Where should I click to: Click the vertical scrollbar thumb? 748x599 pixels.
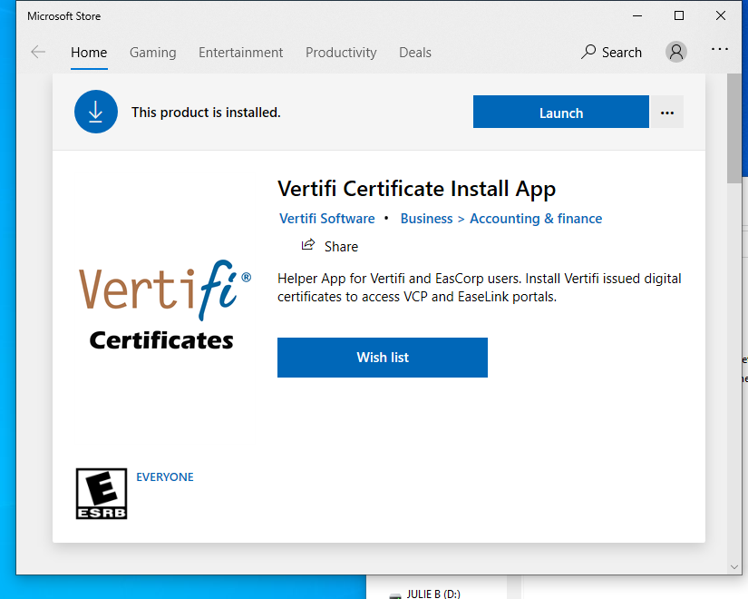(x=734, y=128)
